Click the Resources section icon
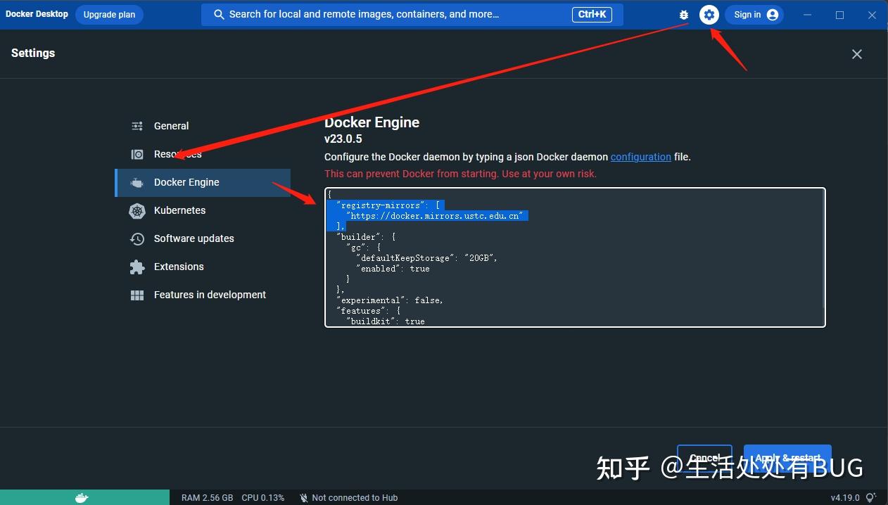Screen dimensions: 888x505 point(137,154)
